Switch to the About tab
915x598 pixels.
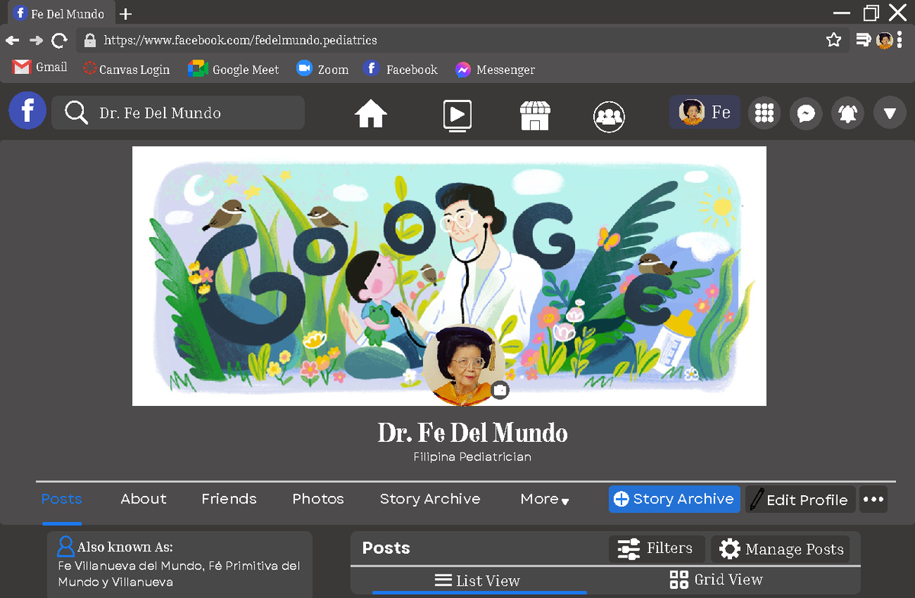coord(143,499)
